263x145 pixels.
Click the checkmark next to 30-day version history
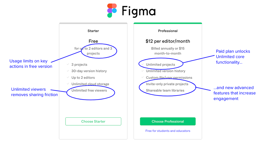(x=68, y=71)
